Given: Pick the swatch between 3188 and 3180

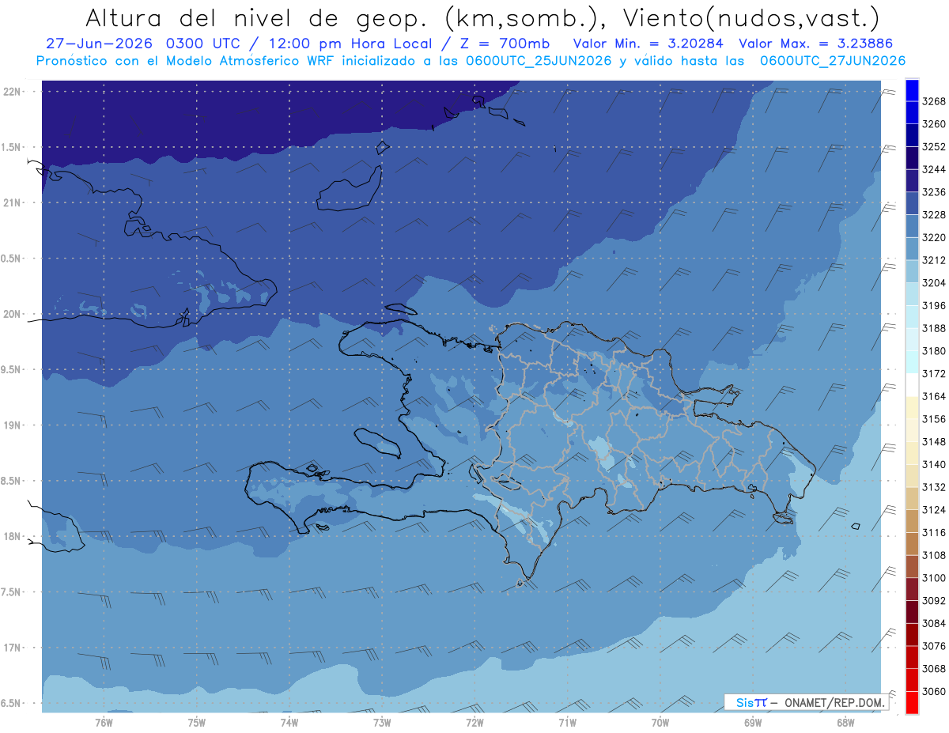Looking at the screenshot, I should click(911, 340).
